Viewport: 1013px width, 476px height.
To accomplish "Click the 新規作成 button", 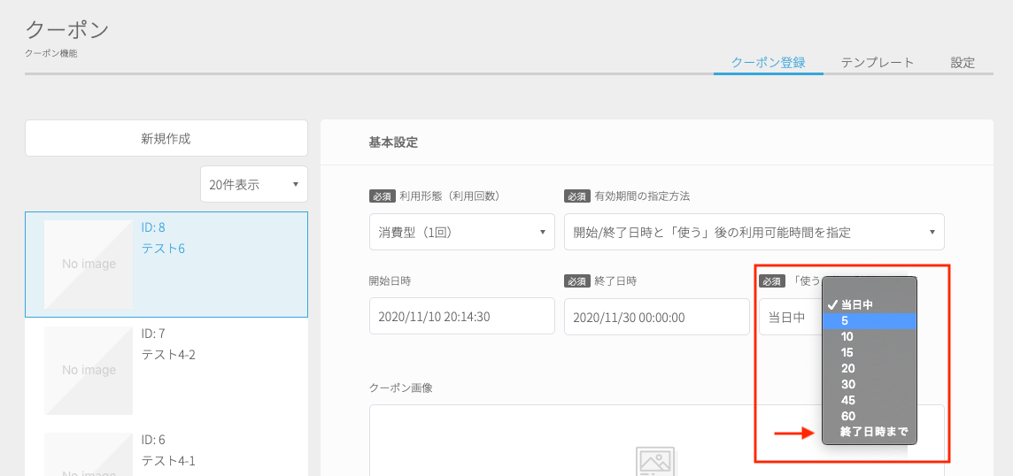I will point(166,138).
